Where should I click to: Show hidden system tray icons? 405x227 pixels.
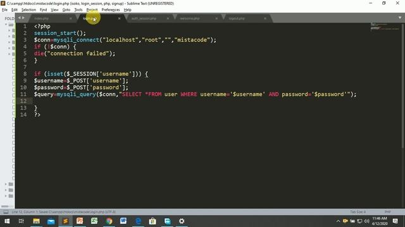(x=338, y=221)
